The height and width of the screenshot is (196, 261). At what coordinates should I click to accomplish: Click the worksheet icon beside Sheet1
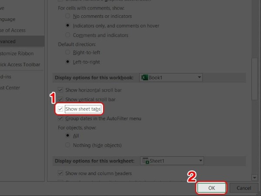146,161
